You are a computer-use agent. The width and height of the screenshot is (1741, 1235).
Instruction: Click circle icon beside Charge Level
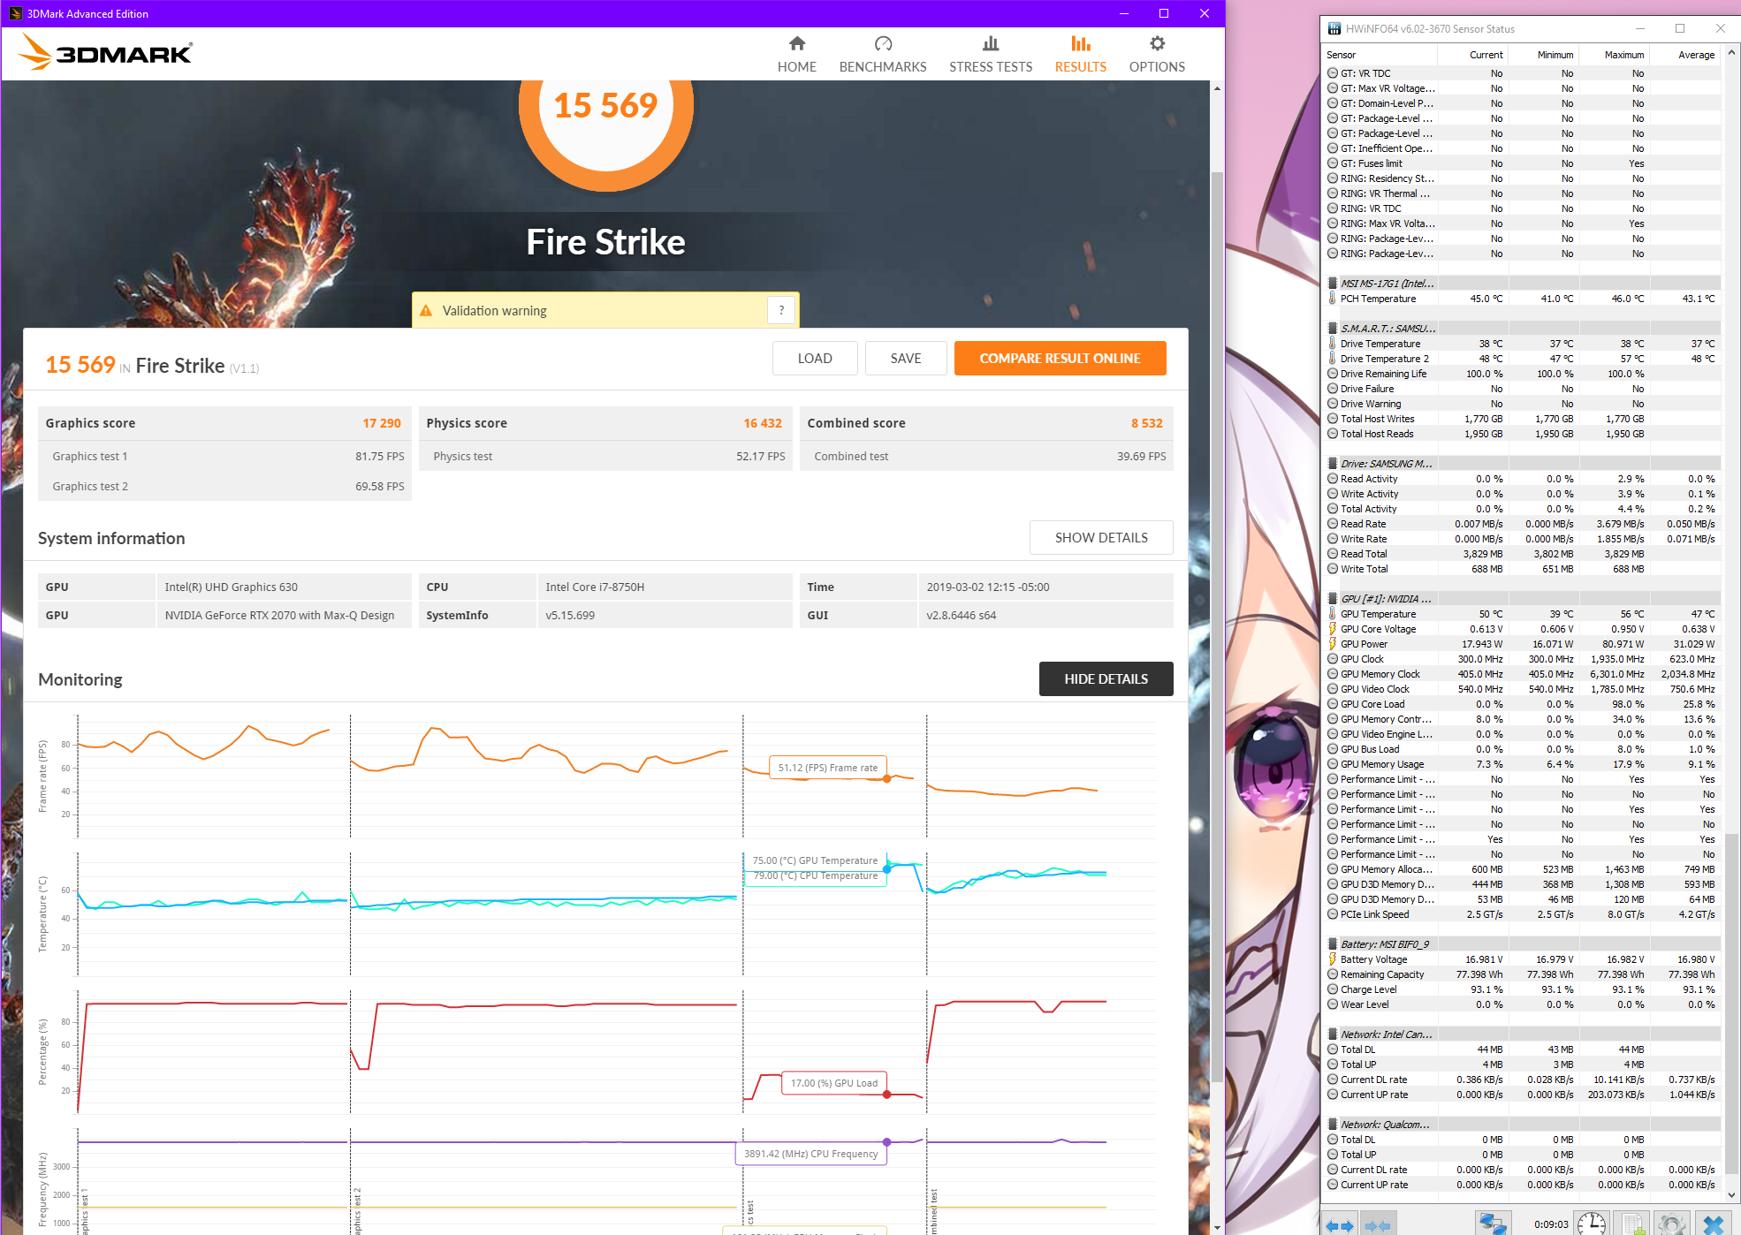(1333, 989)
